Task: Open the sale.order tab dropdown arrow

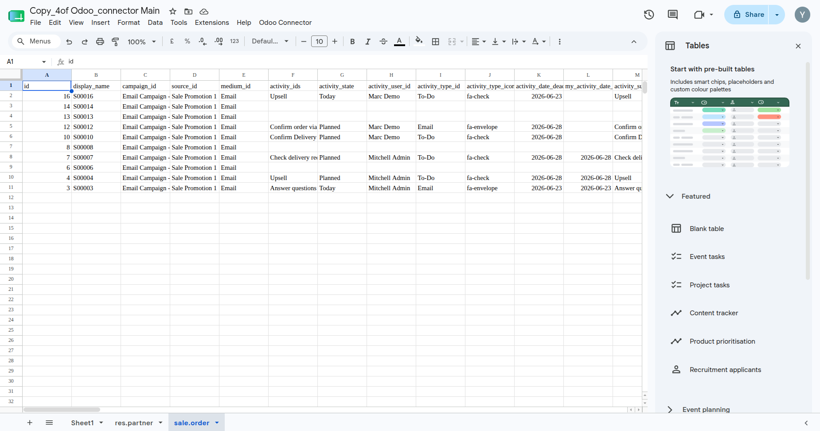Action: point(217,423)
